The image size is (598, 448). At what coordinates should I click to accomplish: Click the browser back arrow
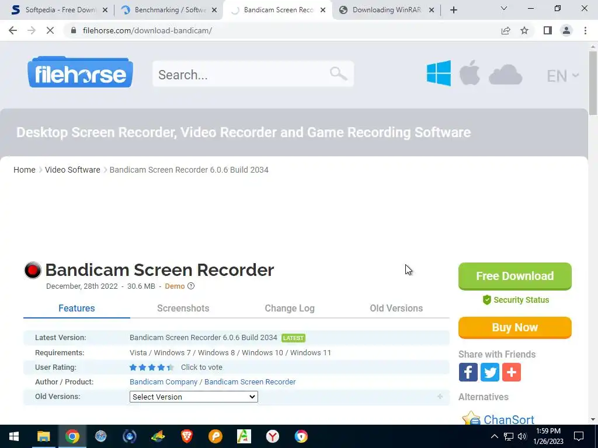13,30
